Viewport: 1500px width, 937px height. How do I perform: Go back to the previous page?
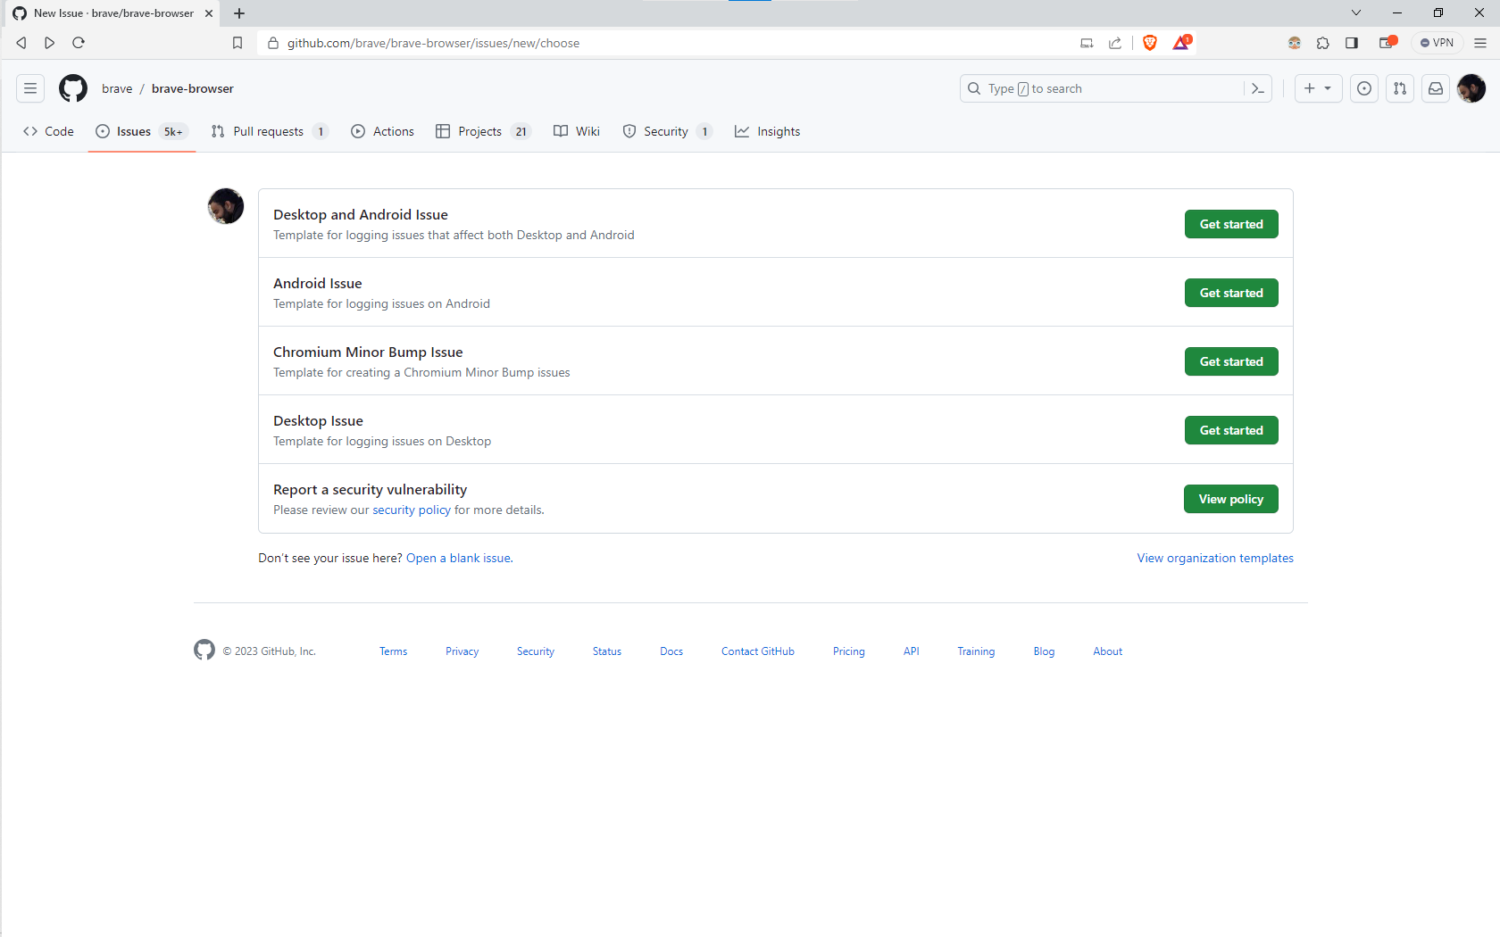pos(21,43)
